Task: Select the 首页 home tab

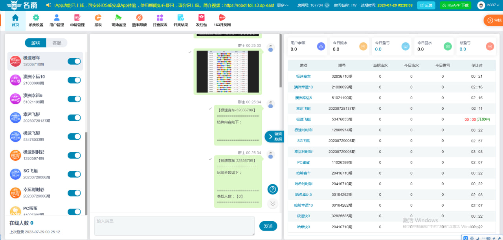Action: (15, 20)
